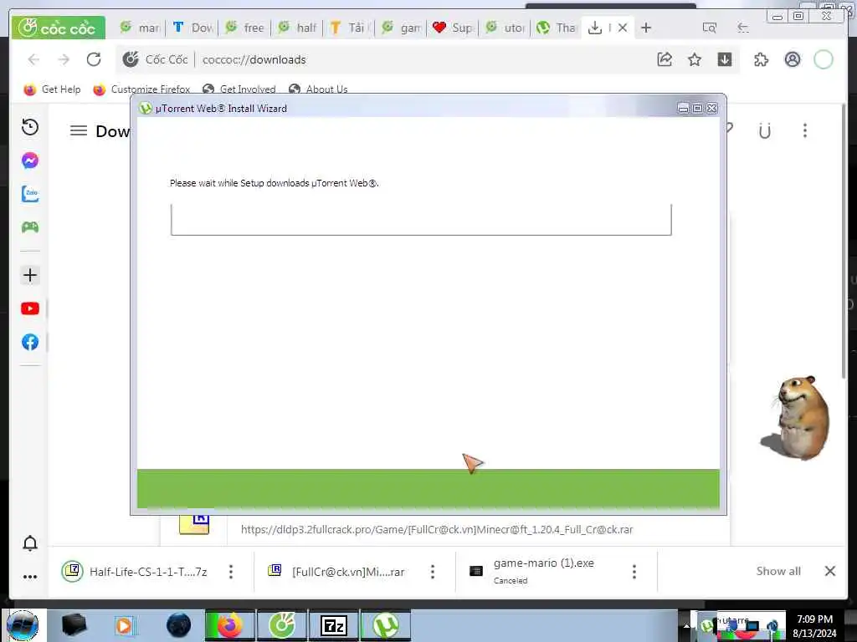The height and width of the screenshot is (642, 857).
Task: Open the Get Involved bookmark
Action: tap(239, 89)
